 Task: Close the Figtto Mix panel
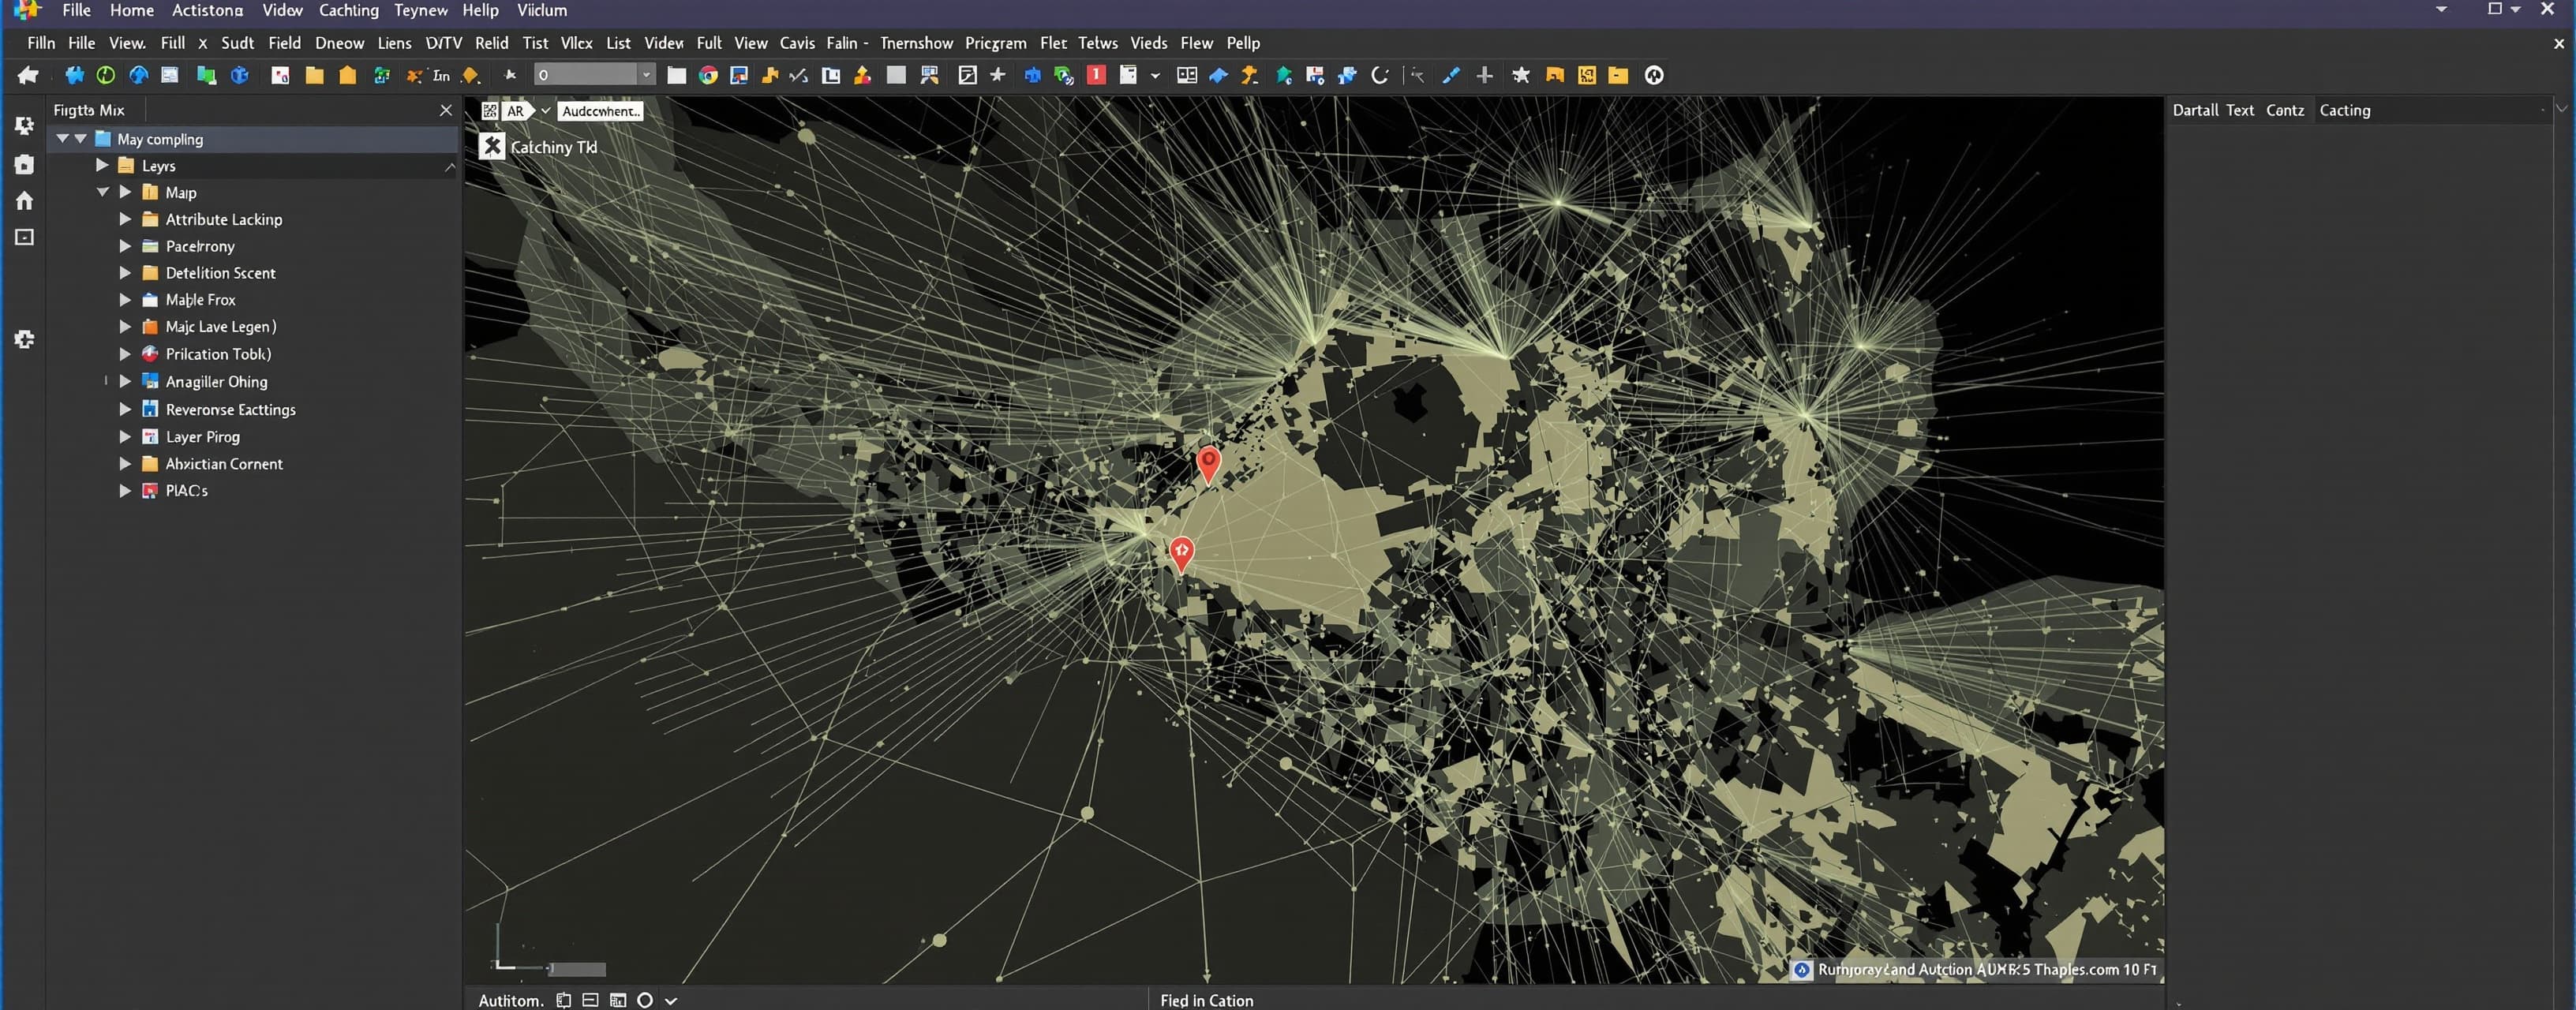tap(446, 110)
